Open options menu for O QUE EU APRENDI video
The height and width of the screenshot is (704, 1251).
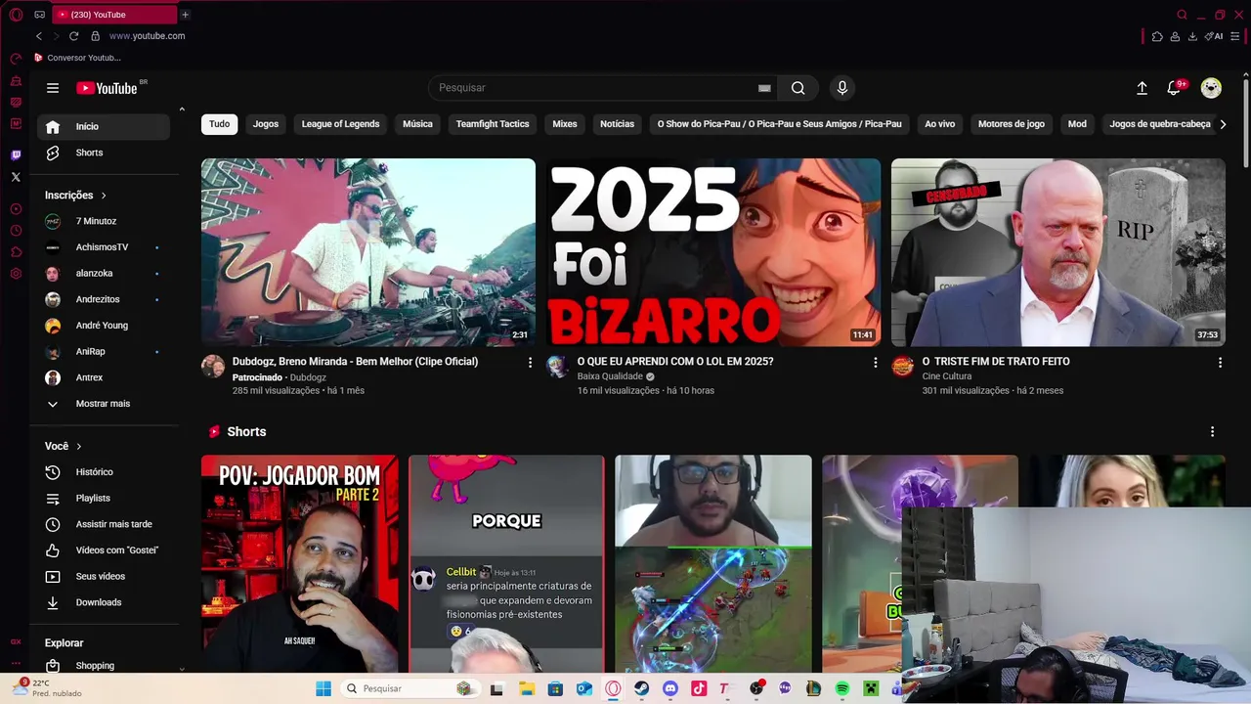876,363
